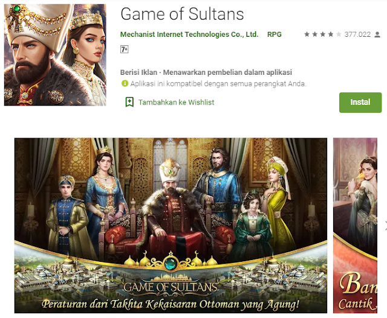Open Mechanist Internet Technologies developer page
The height and width of the screenshot is (318, 387).
[189, 34]
